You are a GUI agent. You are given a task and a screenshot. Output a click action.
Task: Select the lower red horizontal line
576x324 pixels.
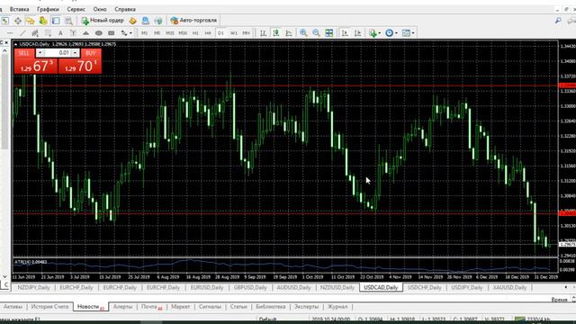[285, 213]
